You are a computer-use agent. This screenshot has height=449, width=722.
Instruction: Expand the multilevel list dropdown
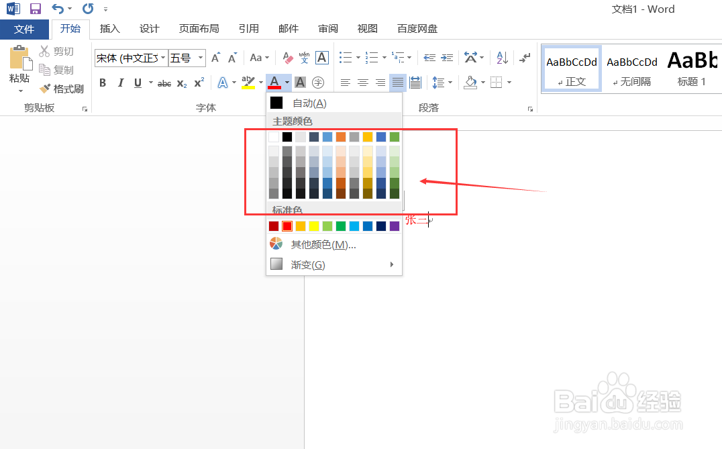pyautogui.click(x=409, y=58)
